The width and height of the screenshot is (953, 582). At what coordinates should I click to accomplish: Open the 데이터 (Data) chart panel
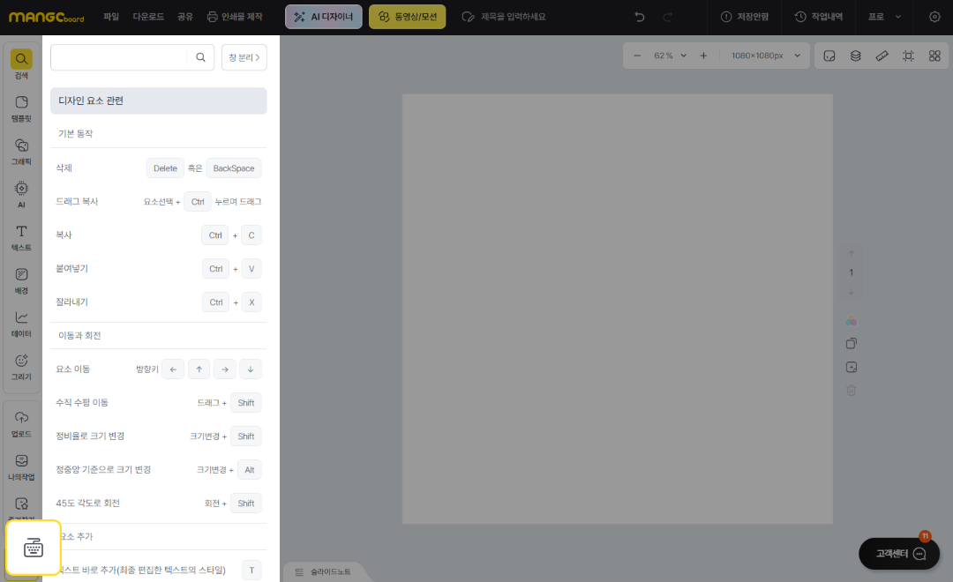[x=21, y=324]
